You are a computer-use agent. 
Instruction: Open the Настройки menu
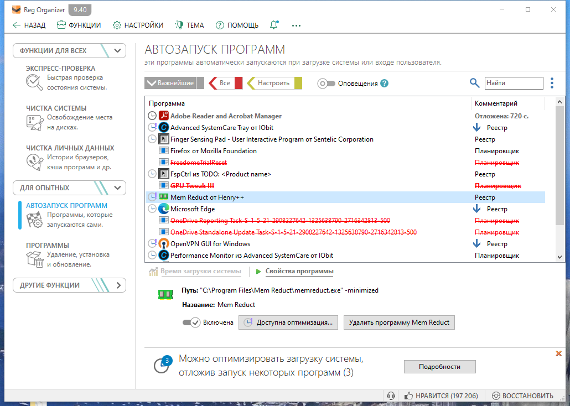[x=138, y=25]
